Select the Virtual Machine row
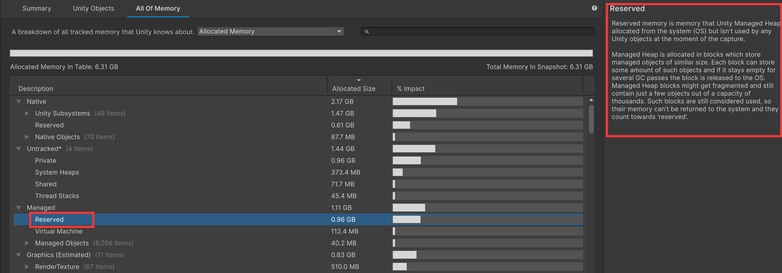The width and height of the screenshot is (782, 273). (59, 231)
